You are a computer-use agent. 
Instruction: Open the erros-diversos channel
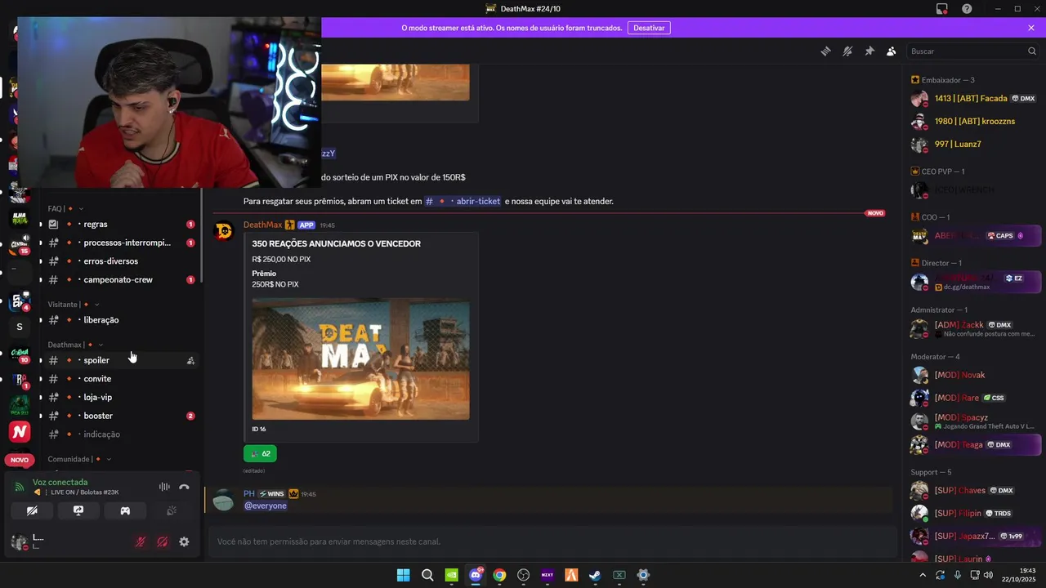pyautogui.click(x=120, y=261)
